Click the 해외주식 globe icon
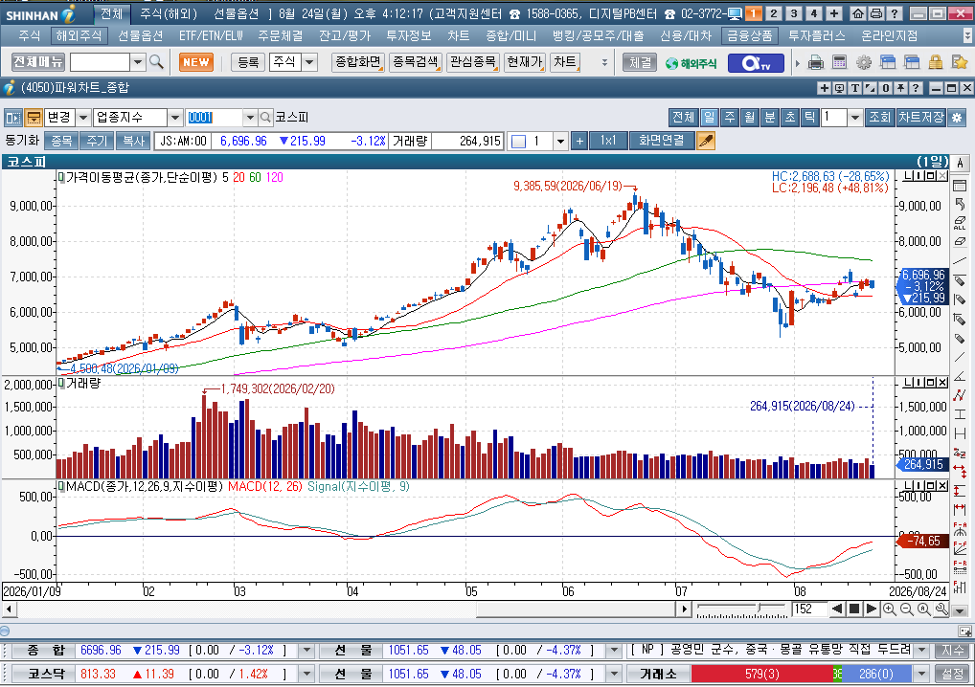 tap(691, 63)
